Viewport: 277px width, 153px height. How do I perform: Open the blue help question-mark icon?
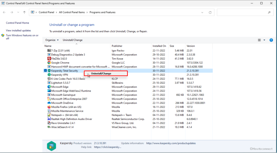[x=271, y=40]
